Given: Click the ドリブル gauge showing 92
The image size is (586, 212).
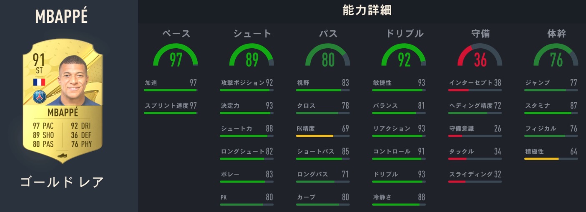Looking at the screenshot, I should (404, 57).
